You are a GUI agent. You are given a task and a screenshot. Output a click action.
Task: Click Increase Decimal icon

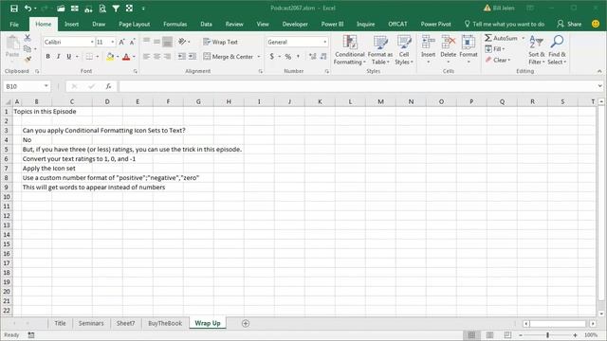point(312,57)
